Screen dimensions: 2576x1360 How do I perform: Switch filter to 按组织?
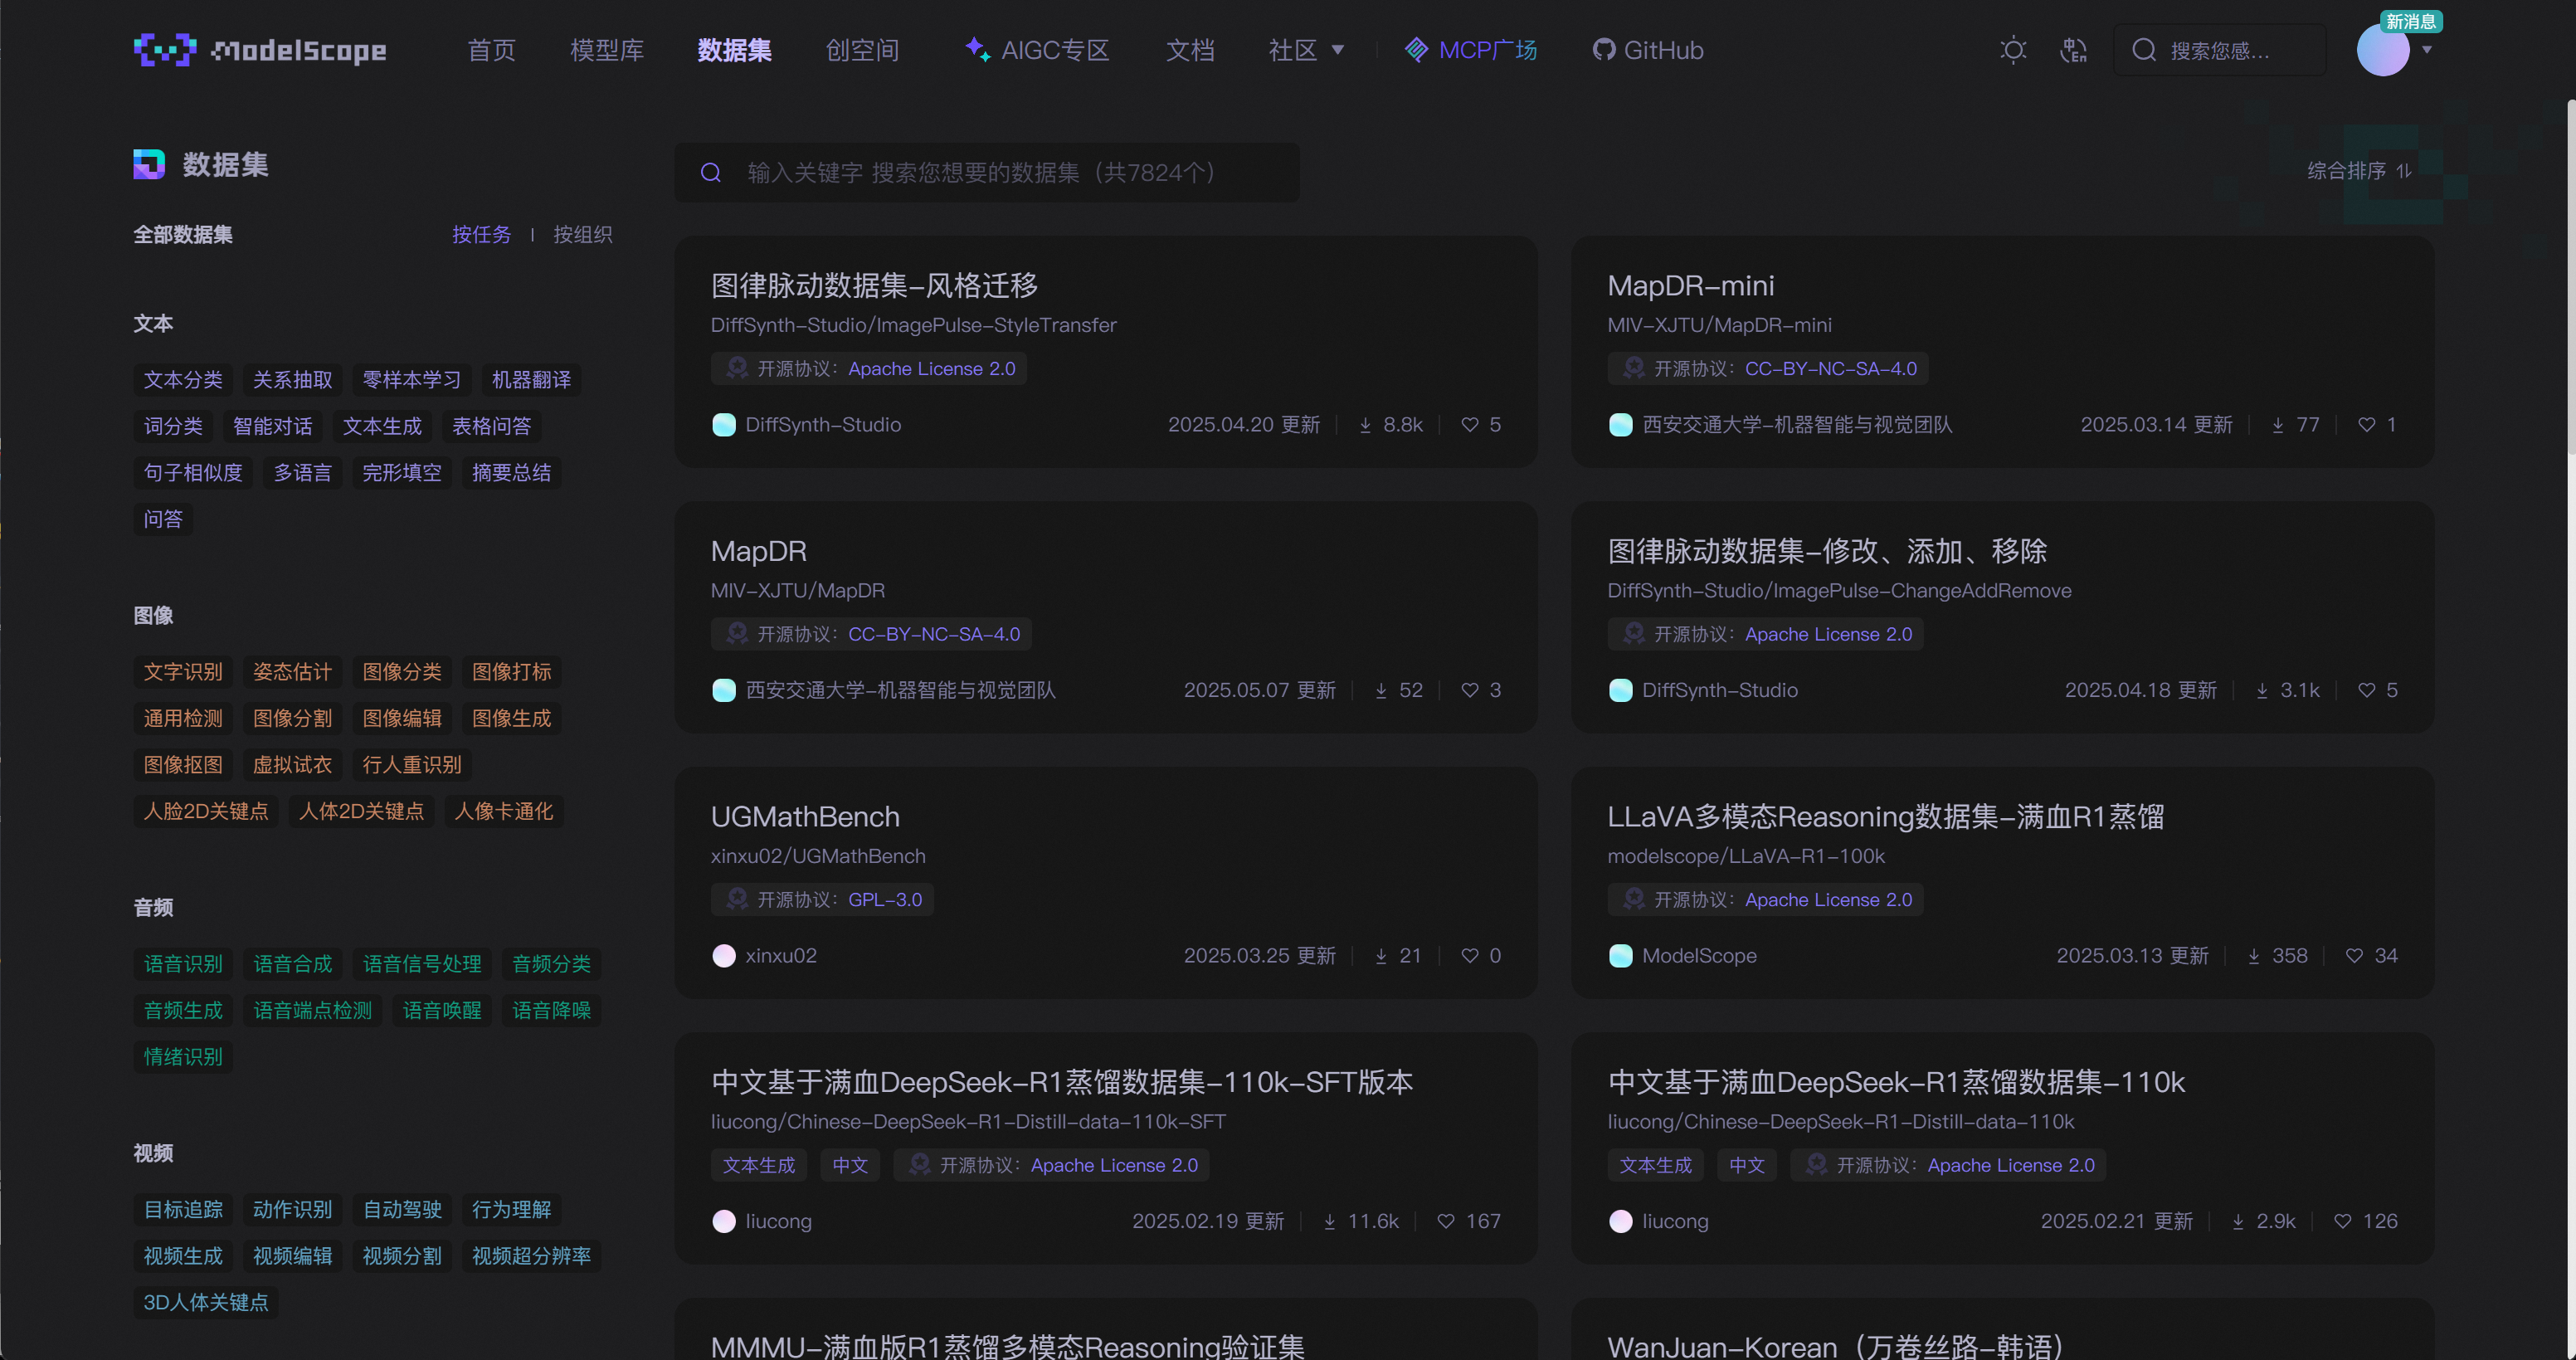[583, 235]
